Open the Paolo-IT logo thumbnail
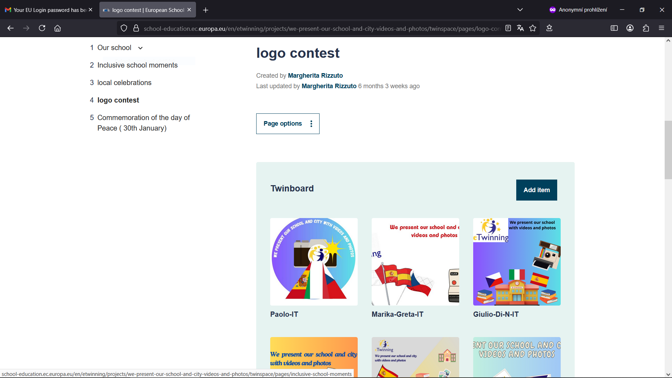 click(314, 262)
